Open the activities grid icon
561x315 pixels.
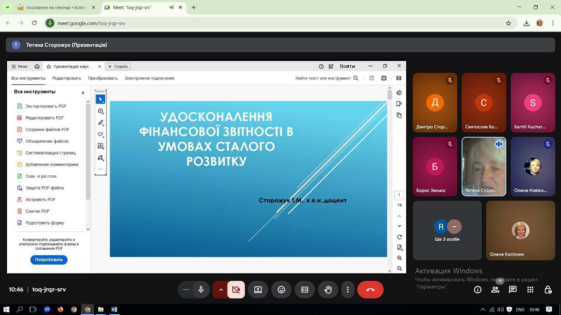(x=530, y=290)
